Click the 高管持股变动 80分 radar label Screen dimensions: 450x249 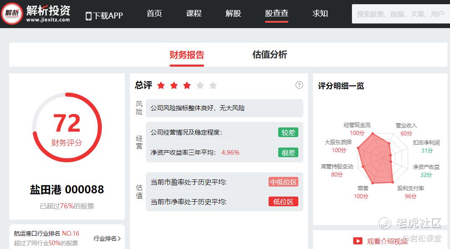(337, 170)
